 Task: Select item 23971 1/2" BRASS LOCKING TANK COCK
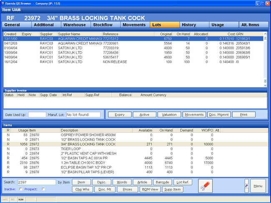click(135, 139)
